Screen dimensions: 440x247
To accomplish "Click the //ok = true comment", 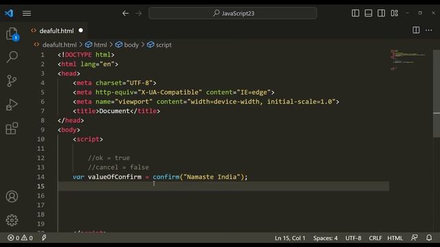I will coord(109,158).
